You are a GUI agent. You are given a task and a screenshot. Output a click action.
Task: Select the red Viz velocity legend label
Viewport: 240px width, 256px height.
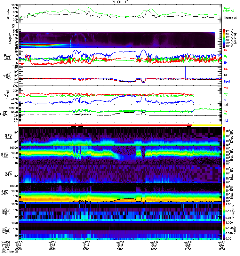[226, 88]
